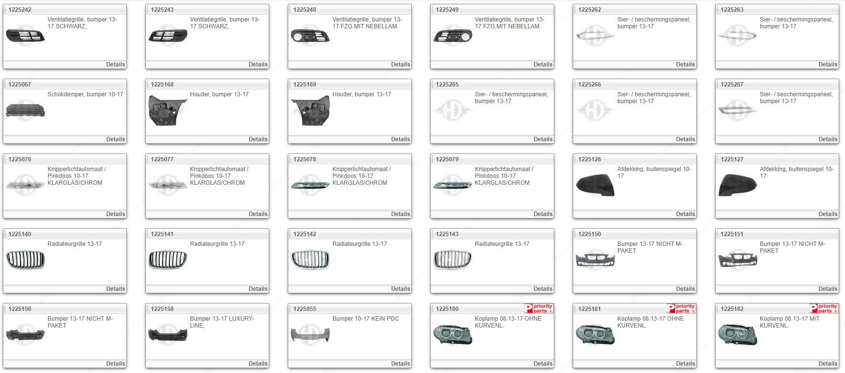The image size is (845, 373).
Task: Open Details for Bumper 1225150
Action: (x=685, y=289)
